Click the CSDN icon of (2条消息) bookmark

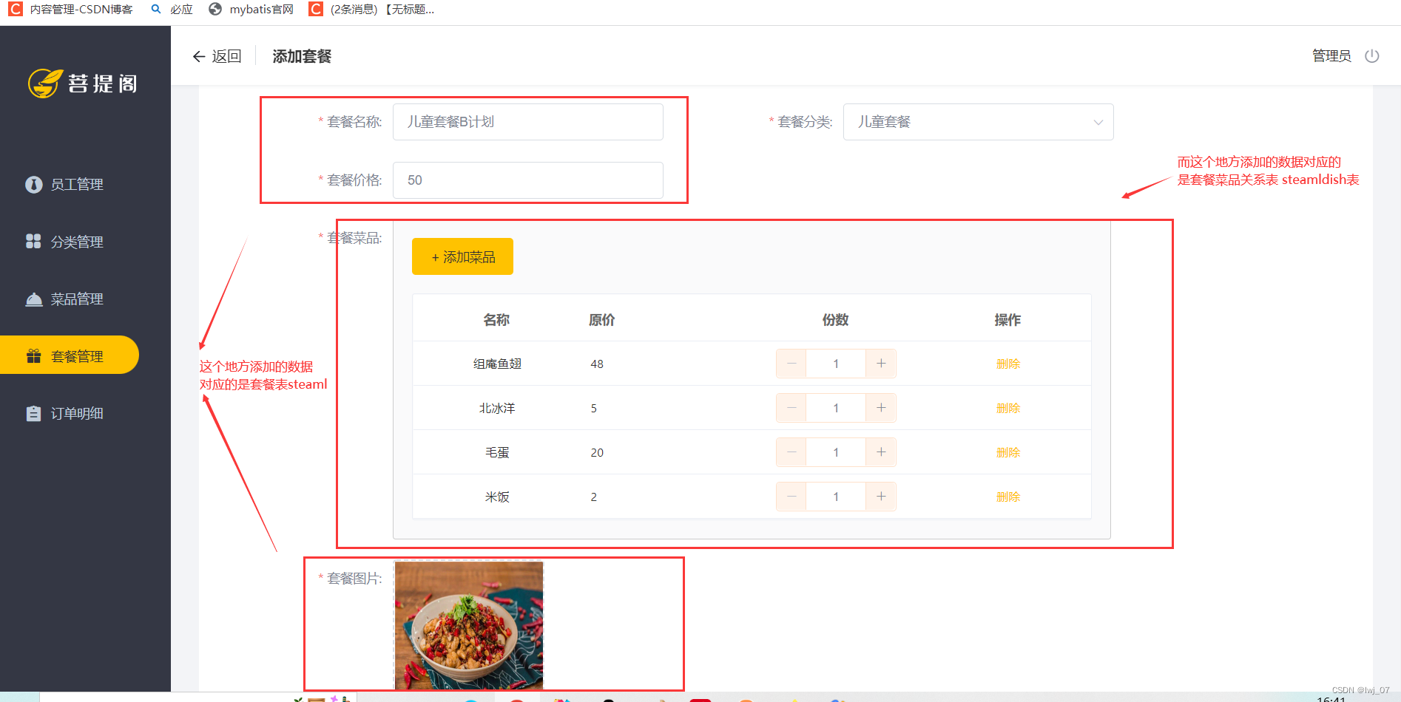click(316, 9)
